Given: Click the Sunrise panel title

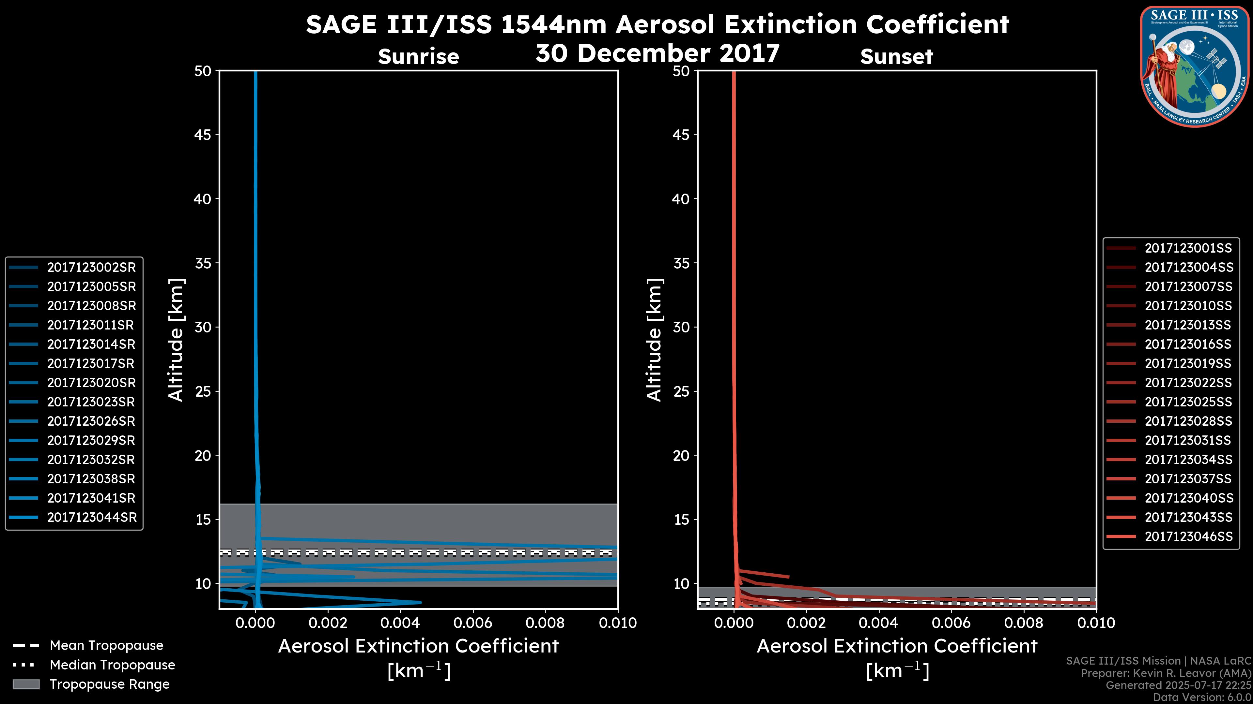Looking at the screenshot, I should click(x=418, y=57).
